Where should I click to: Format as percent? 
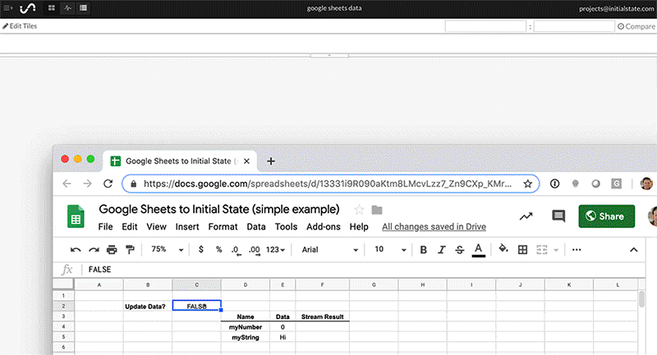[x=218, y=249]
